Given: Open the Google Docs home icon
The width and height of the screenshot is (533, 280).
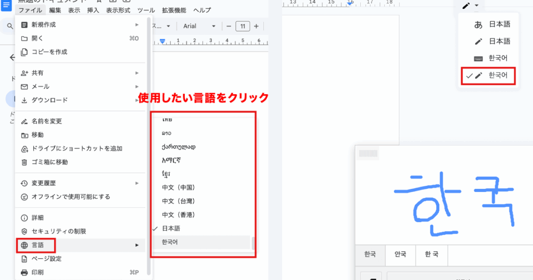Looking at the screenshot, I should [6, 5].
